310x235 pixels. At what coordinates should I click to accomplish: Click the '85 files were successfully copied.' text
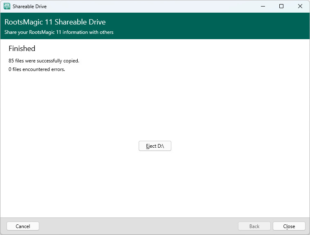coord(44,61)
